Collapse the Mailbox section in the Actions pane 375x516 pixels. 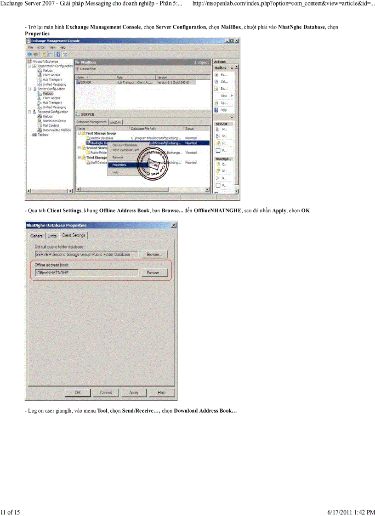232,68
